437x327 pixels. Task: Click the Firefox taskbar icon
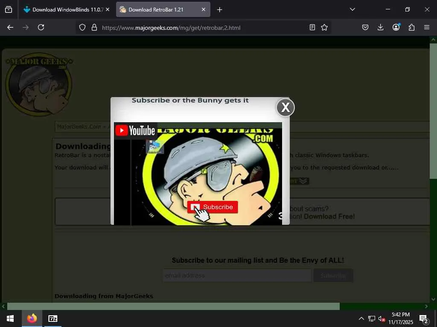point(32,318)
